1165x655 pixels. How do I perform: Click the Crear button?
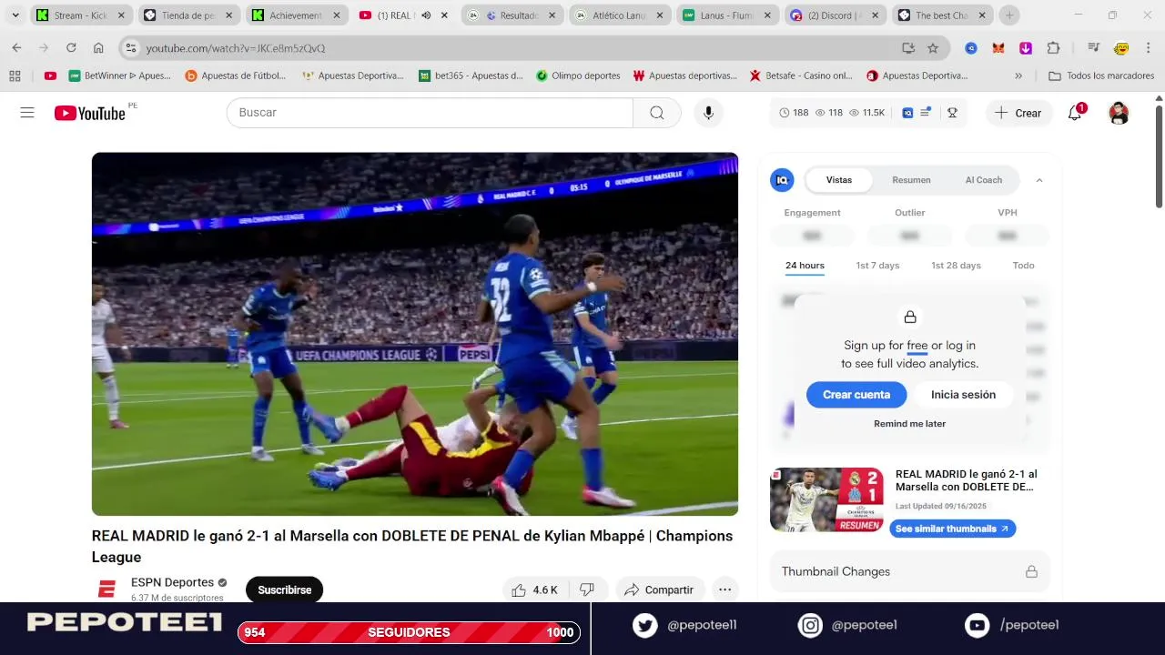1018,113
